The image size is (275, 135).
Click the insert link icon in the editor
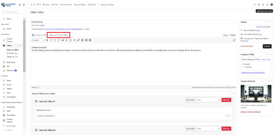(x=78, y=40)
